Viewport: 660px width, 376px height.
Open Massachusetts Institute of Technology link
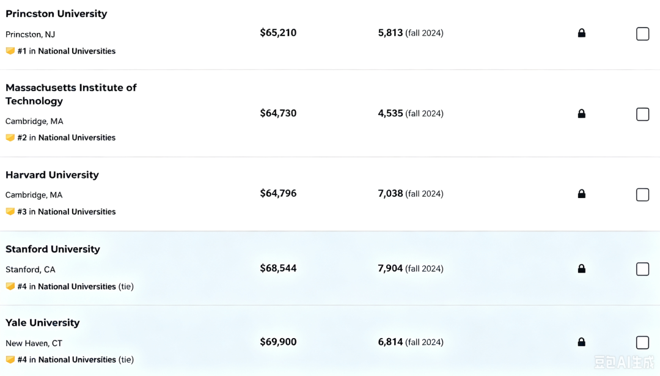click(71, 94)
